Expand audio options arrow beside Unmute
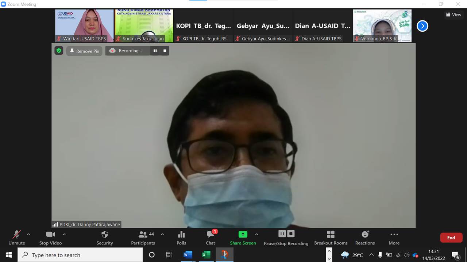This screenshot has width=467, height=262. [28, 234]
